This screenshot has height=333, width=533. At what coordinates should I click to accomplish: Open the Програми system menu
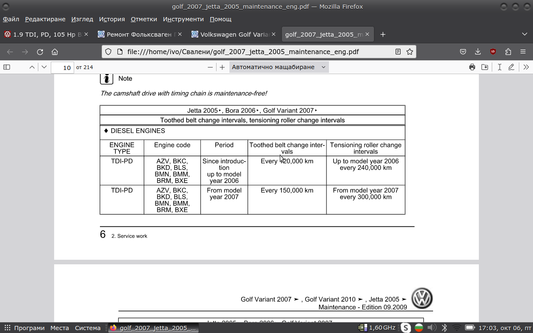coord(24,328)
